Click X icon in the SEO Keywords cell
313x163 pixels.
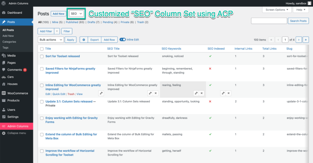click(202, 93)
